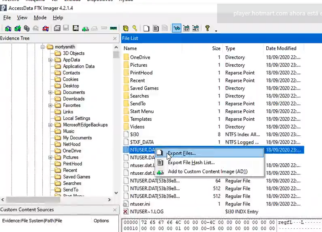Select Downloads folder in Evidence Tree
This screenshot has width=322, height=232.
tap(74, 99)
